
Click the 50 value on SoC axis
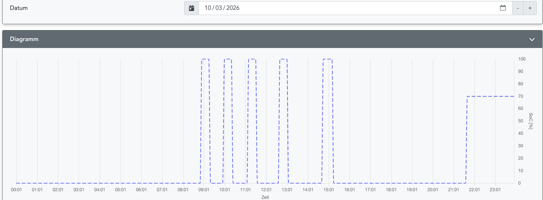point(521,121)
